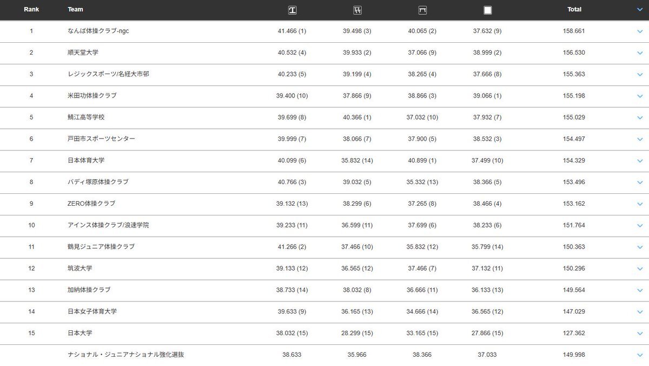Expand the rank 1 なんば体操クラブ-ngc row

point(640,31)
